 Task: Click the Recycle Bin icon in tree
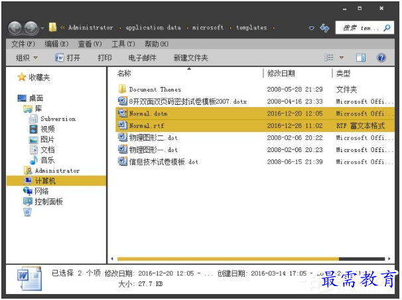27,212
